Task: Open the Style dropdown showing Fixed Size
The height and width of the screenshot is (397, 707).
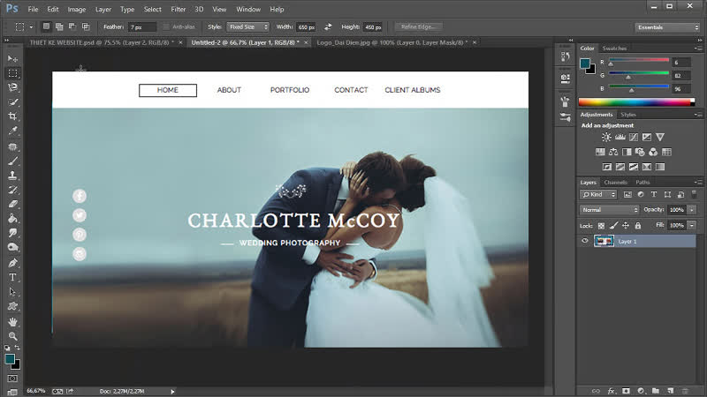Action: [x=247, y=27]
